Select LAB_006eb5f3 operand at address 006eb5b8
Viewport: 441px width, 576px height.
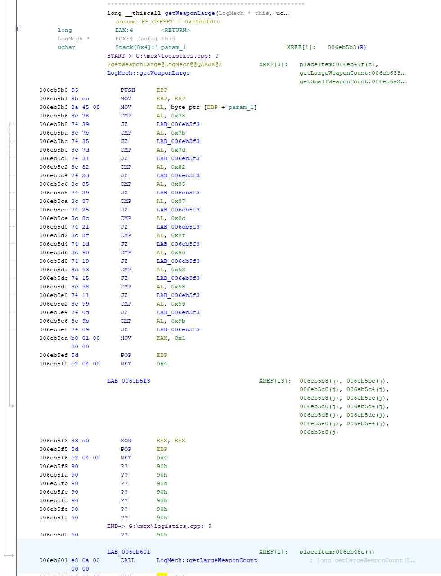point(178,124)
